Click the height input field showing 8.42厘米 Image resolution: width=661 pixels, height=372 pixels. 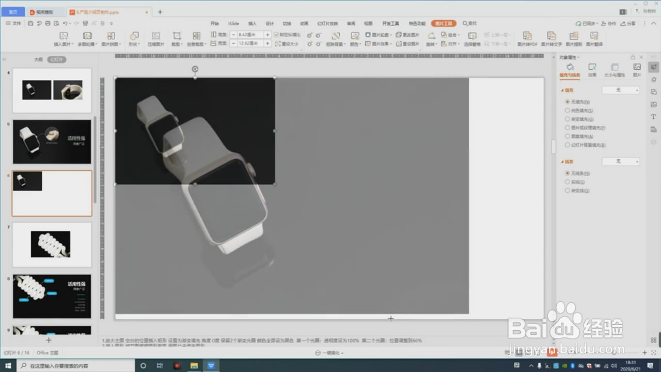250,35
